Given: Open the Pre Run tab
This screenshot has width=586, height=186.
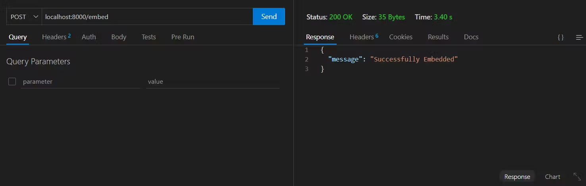Looking at the screenshot, I should coord(183,37).
